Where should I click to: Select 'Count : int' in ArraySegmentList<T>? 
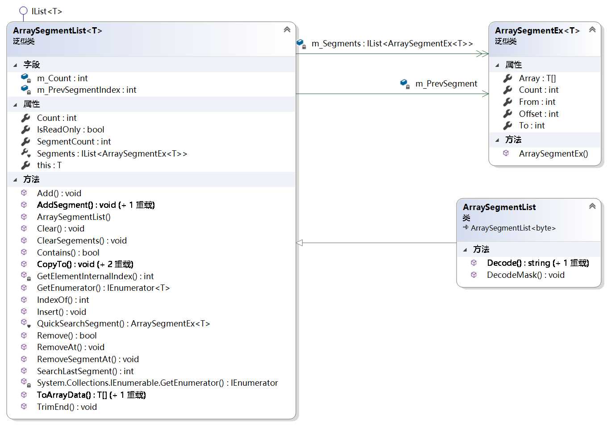57,118
